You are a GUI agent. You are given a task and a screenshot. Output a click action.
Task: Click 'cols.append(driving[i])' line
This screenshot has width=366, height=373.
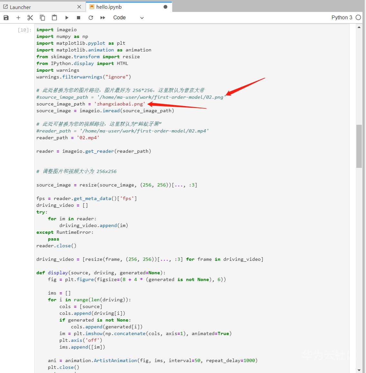[92, 313]
